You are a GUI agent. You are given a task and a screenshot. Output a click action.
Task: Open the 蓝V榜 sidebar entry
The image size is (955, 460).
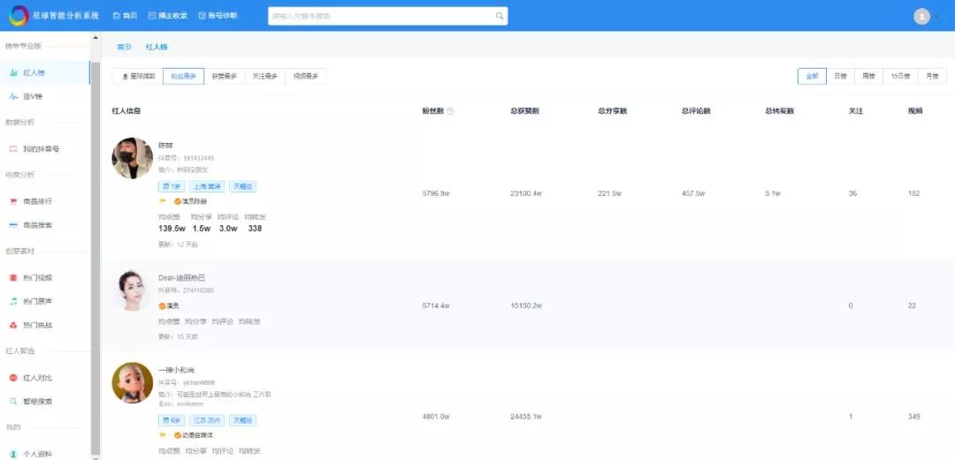point(45,97)
